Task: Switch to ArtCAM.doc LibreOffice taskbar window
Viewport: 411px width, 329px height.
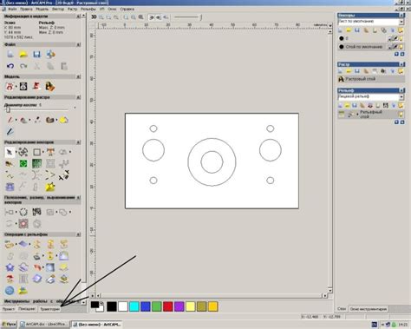Action: click(x=44, y=325)
